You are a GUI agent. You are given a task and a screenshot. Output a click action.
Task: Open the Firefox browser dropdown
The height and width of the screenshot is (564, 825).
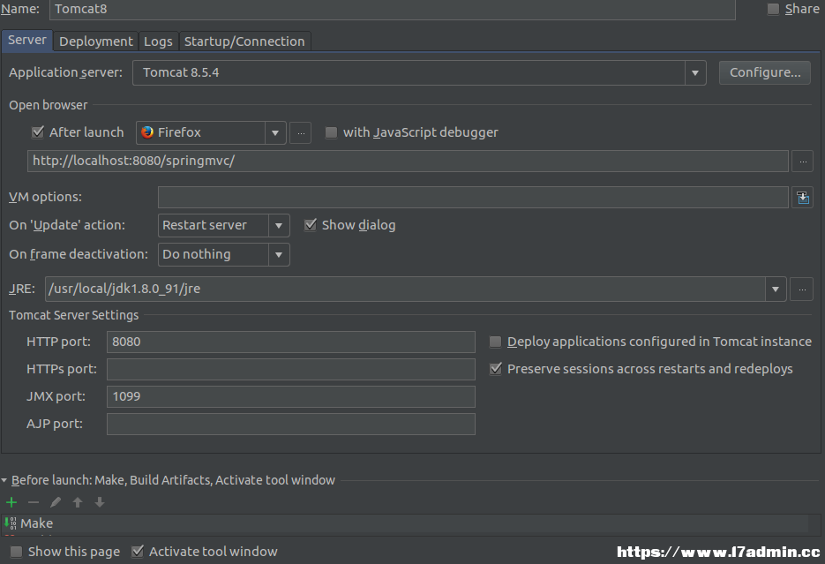275,132
